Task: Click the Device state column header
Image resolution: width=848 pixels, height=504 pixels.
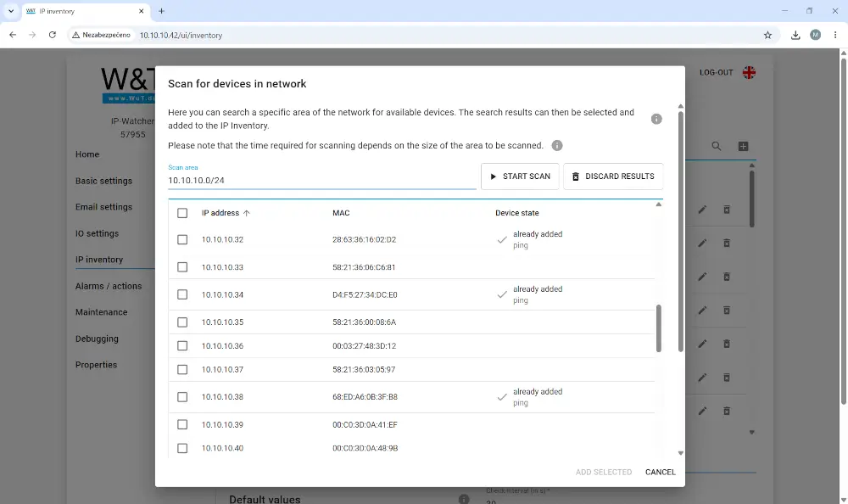Action: 517,213
